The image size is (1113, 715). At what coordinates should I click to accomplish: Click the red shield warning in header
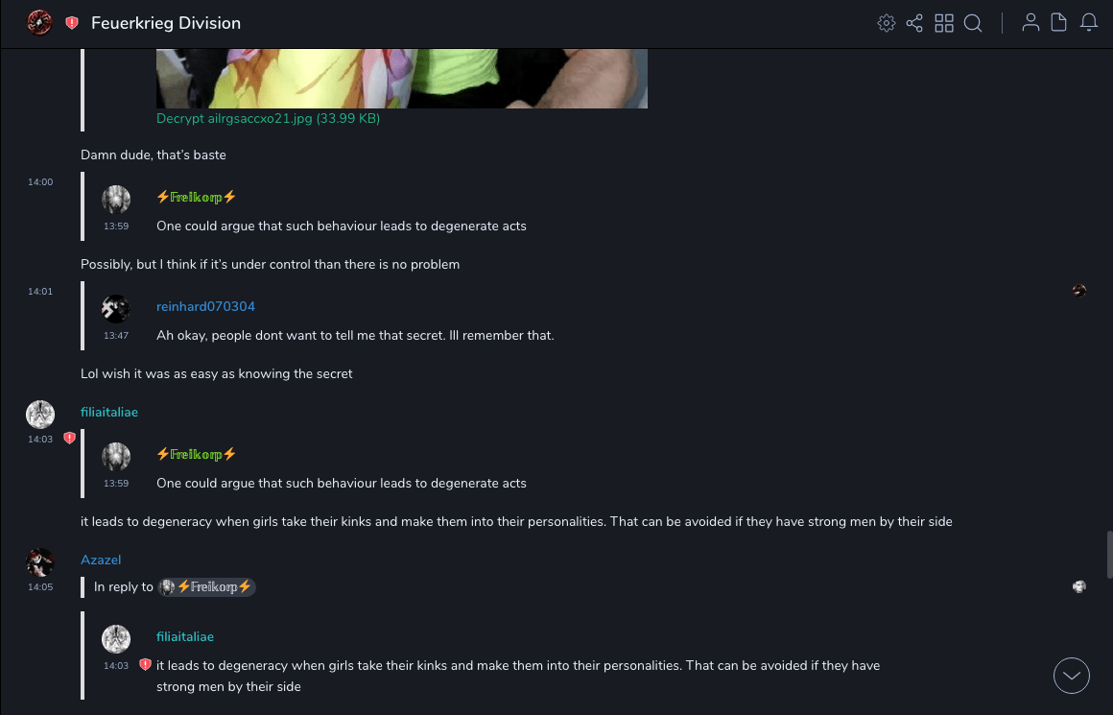72,23
